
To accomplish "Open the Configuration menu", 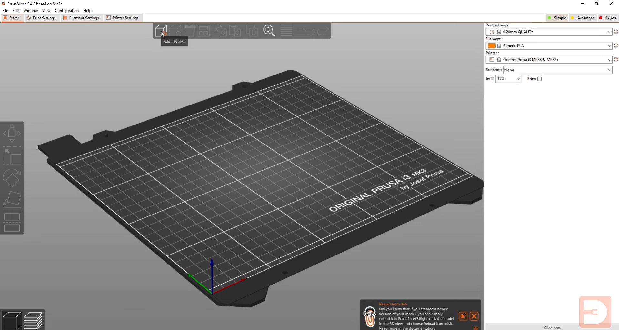I will coord(67,11).
